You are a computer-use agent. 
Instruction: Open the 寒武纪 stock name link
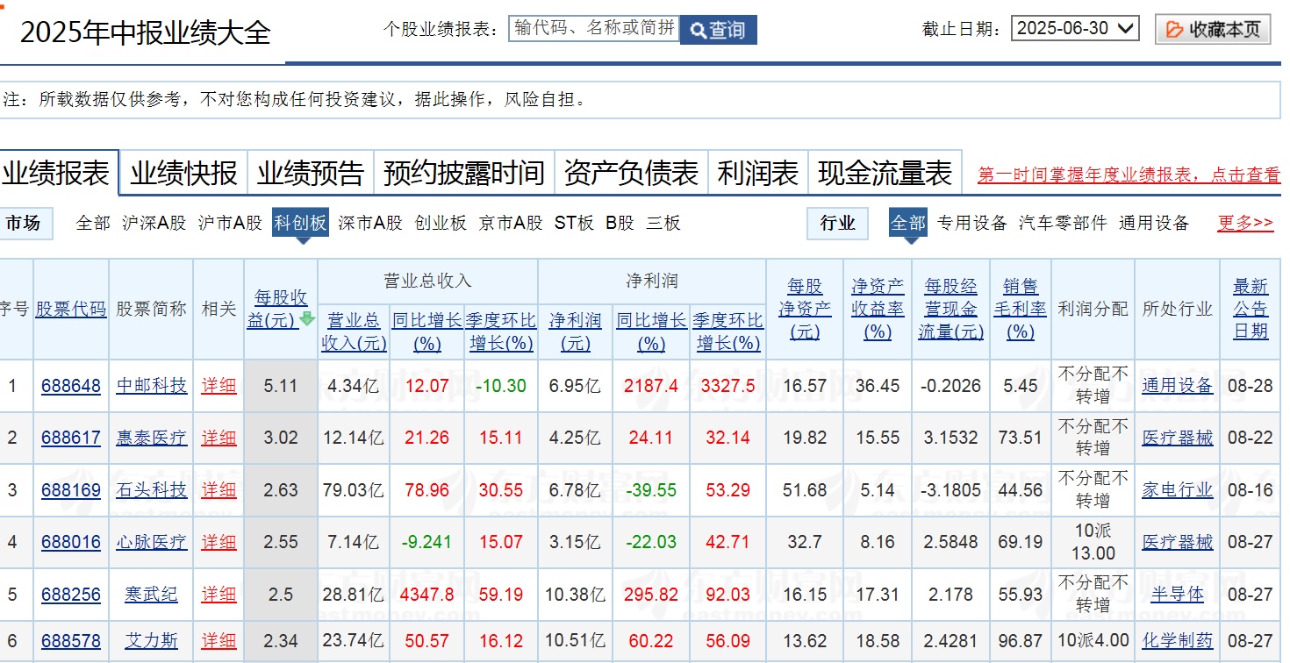coord(152,595)
